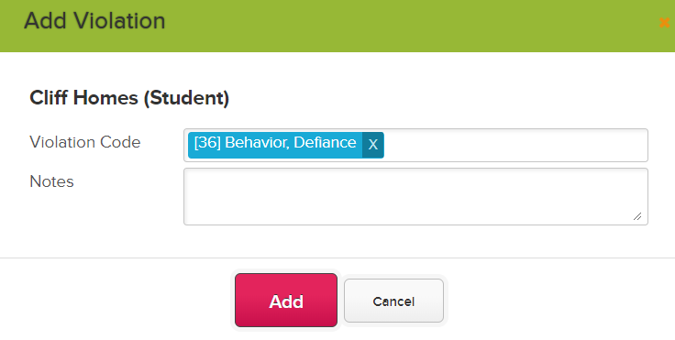
Task: Click the (Student) role text beside name
Action: [x=186, y=98]
